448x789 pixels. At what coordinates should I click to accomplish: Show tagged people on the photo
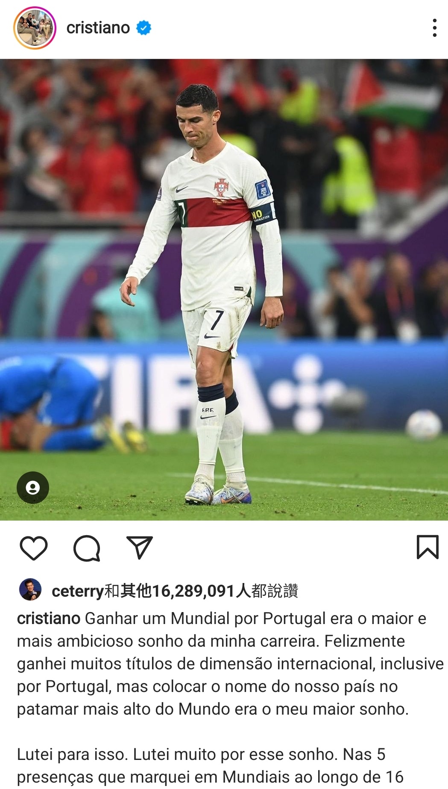coord(33,488)
